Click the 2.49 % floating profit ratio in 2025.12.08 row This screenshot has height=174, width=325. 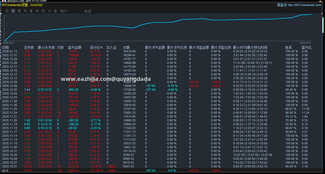tap(216, 86)
